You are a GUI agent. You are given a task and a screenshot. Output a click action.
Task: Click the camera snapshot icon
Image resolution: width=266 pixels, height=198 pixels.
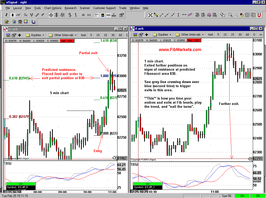tap(20, 22)
